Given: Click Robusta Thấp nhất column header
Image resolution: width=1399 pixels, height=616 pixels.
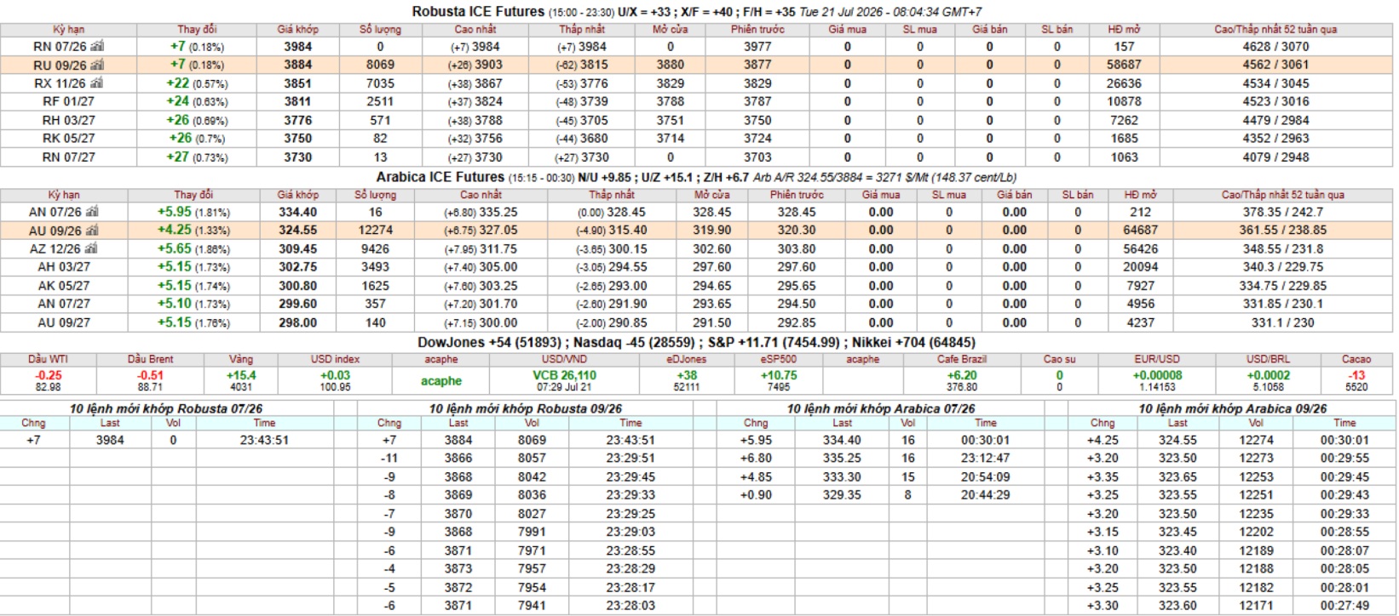Looking at the screenshot, I should click(x=582, y=29).
